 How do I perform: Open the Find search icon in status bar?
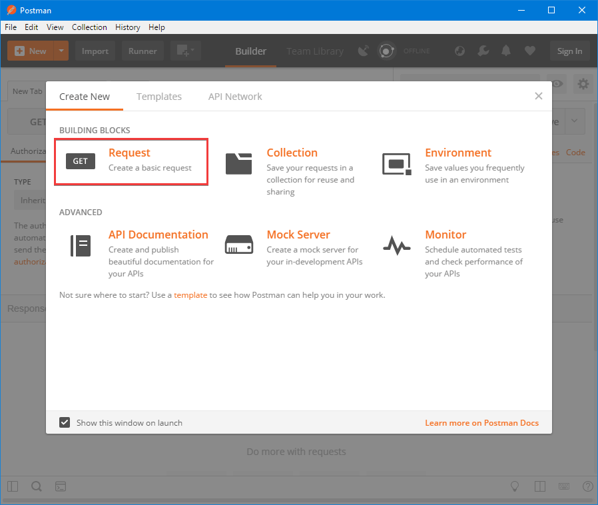coord(37,486)
